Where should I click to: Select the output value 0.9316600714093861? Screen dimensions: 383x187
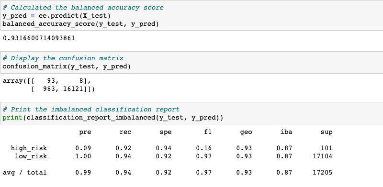point(39,38)
